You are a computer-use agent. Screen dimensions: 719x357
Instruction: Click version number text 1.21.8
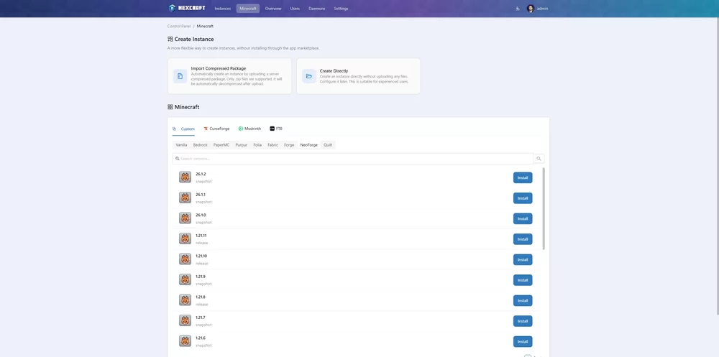201,297
